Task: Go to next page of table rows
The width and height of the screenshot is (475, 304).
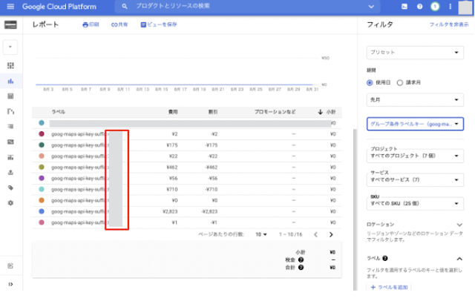Action: point(331,234)
